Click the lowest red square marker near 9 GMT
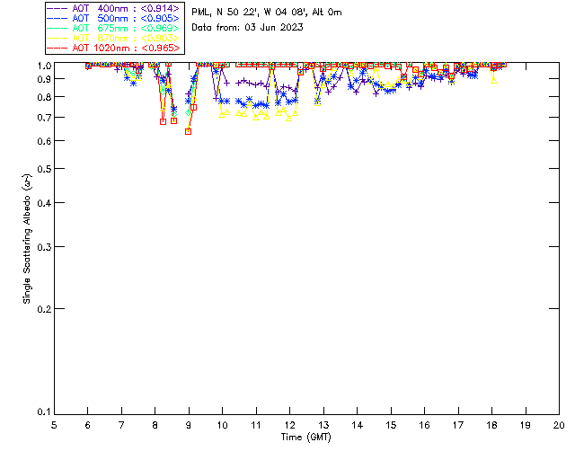Image resolution: width=575 pixels, height=460 pixels. 188,131
